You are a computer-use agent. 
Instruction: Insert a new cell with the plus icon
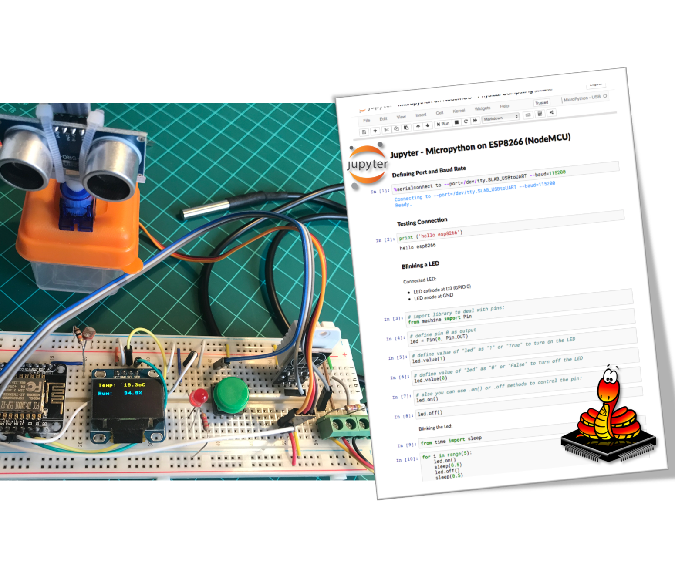click(x=375, y=130)
